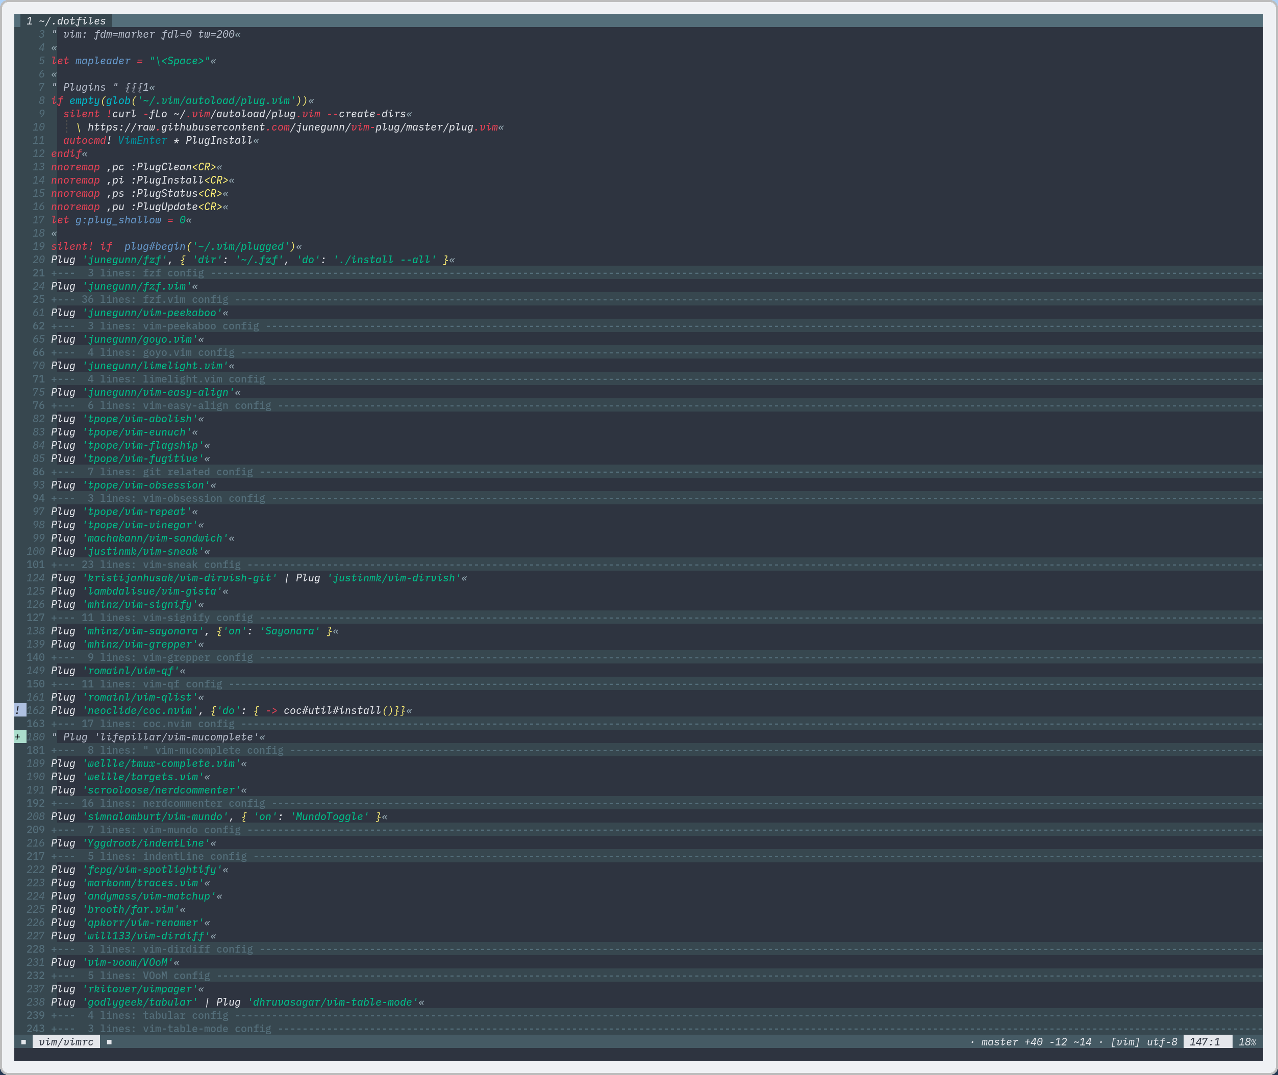Click the master git branch indicator

coord(999,1042)
